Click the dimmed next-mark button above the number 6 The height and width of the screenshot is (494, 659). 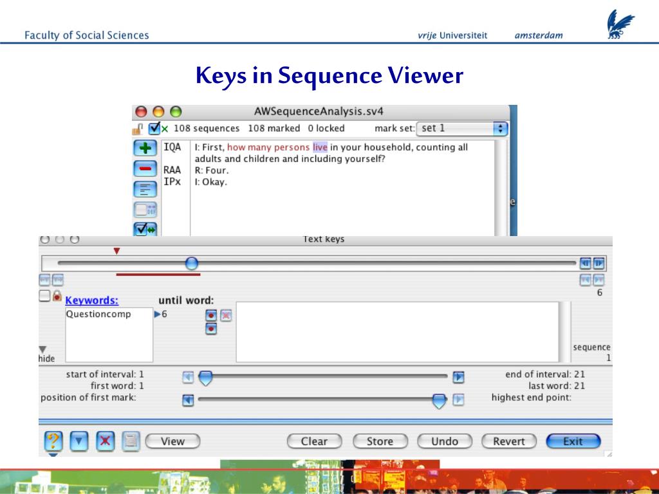point(599,280)
